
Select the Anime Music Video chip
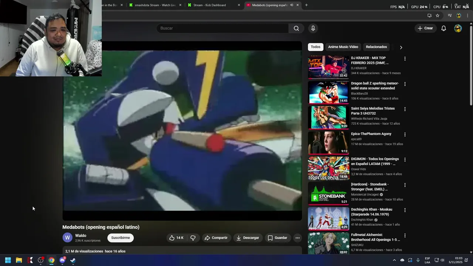coord(343,47)
